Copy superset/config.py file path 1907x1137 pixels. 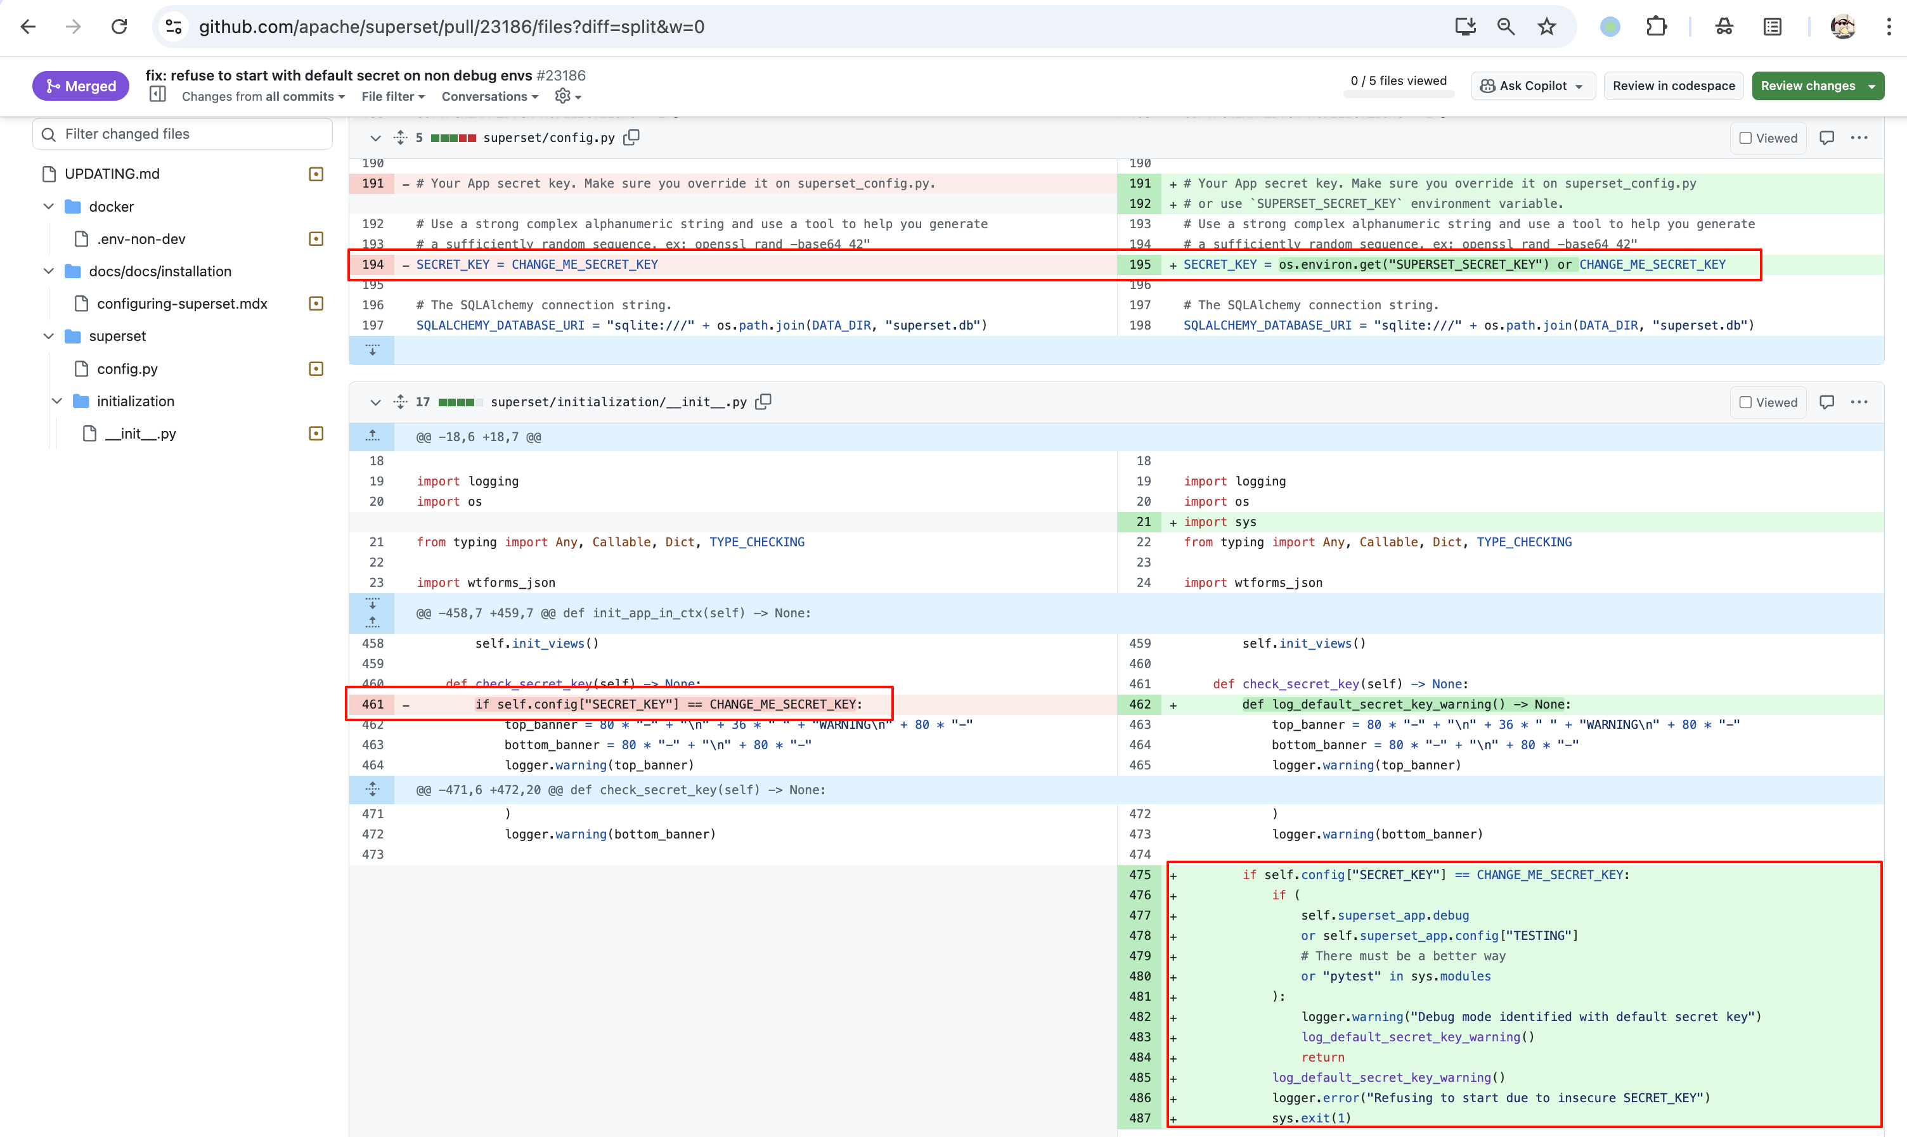(631, 137)
